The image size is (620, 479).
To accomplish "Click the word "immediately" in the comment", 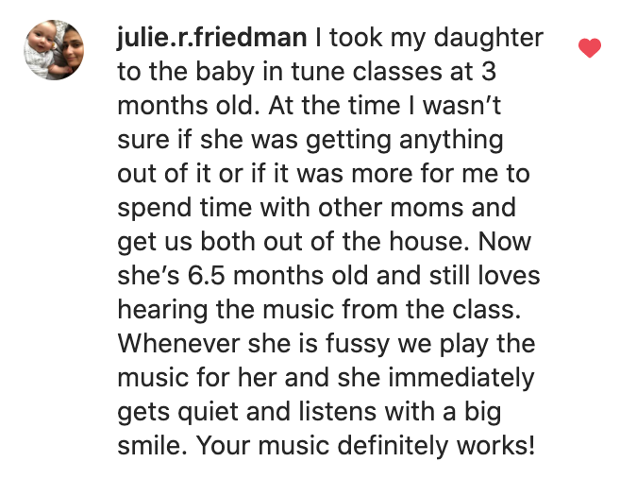I will [461, 379].
